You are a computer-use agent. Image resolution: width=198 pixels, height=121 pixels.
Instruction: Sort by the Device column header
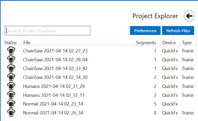point(169,43)
